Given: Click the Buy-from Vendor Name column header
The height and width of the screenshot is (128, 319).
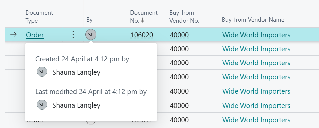Looking at the screenshot, I should pos(253,20).
